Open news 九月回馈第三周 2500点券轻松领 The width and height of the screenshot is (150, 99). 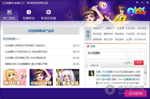(x=25, y=58)
